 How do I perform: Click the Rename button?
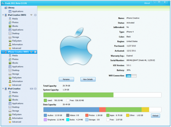(x=66, y=79)
